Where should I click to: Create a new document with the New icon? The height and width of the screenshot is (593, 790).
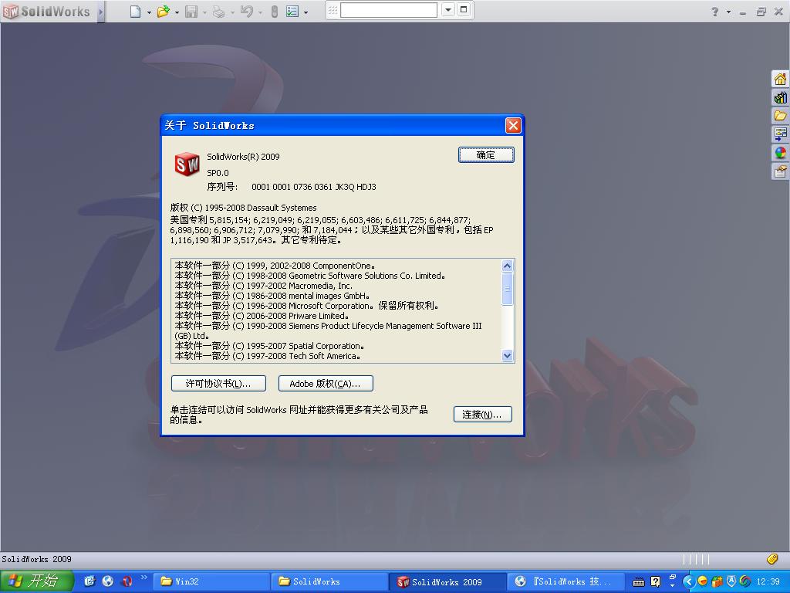(x=135, y=11)
